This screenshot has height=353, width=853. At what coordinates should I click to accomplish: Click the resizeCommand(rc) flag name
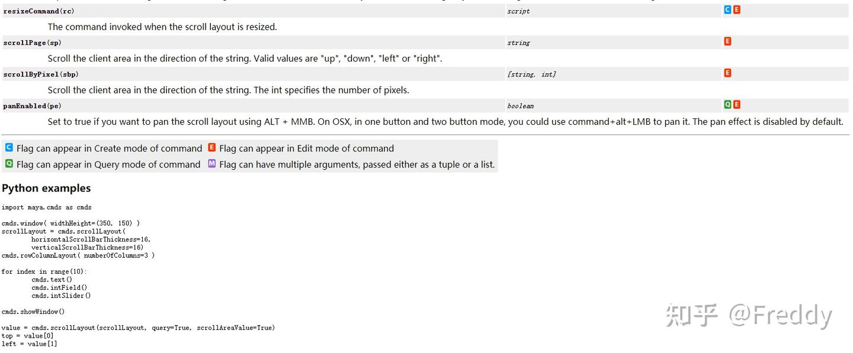pos(39,11)
